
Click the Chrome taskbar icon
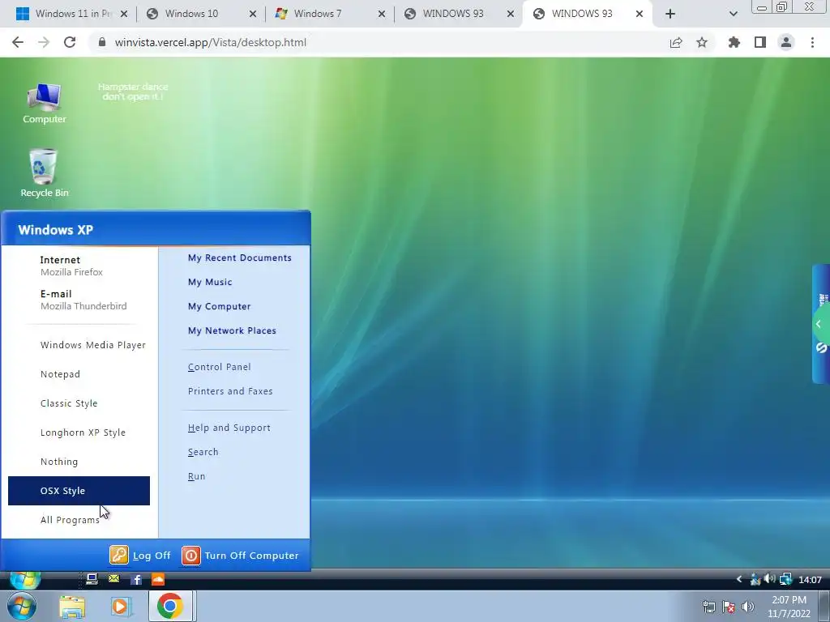click(170, 606)
